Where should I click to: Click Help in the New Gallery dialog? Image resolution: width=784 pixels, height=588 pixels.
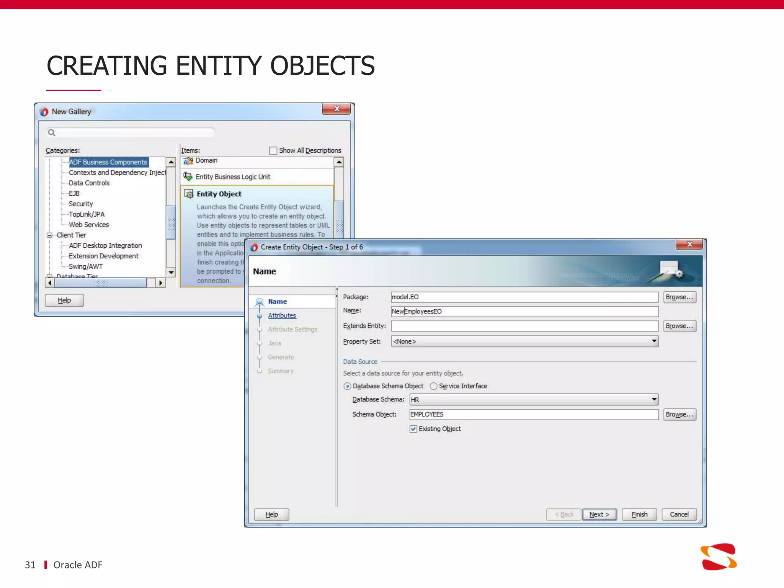pyautogui.click(x=64, y=301)
